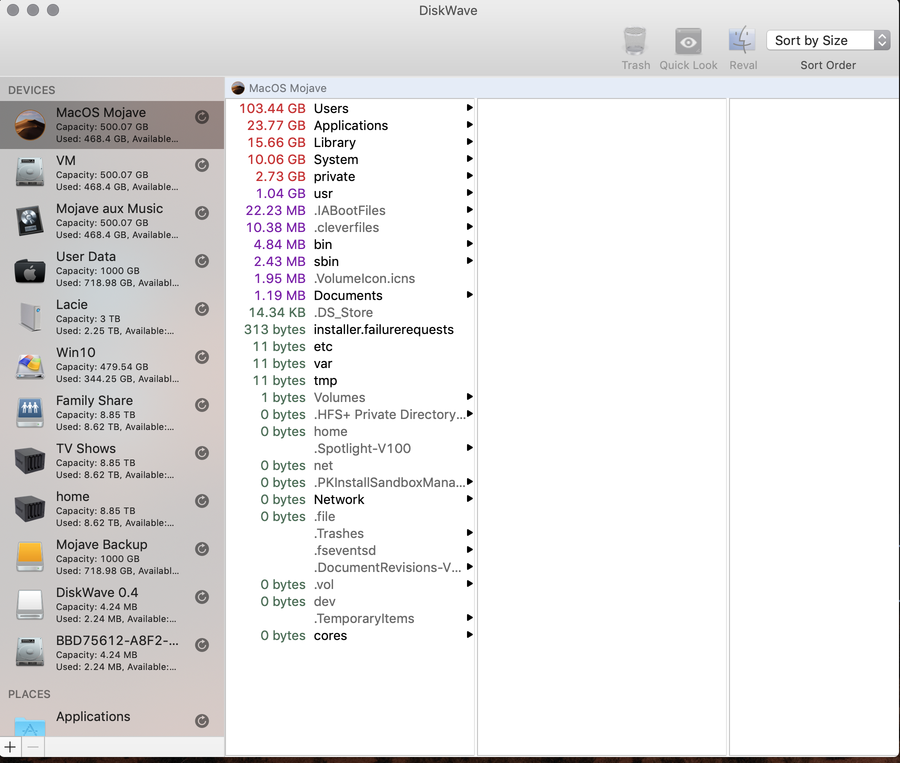Screen dimensions: 900x763
Task: Select the VM drive icon
Action: tap(30, 172)
